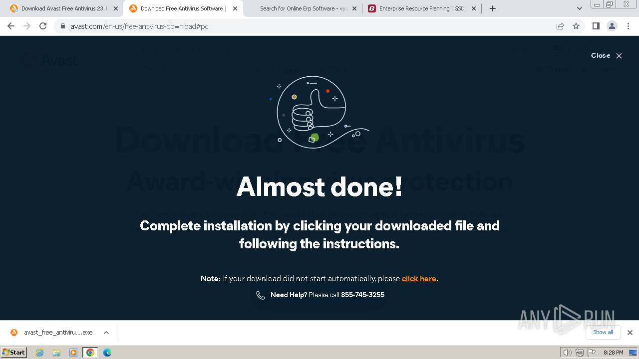Reload the Avast page
Viewport: 639px width, 359px height.
click(x=43, y=26)
